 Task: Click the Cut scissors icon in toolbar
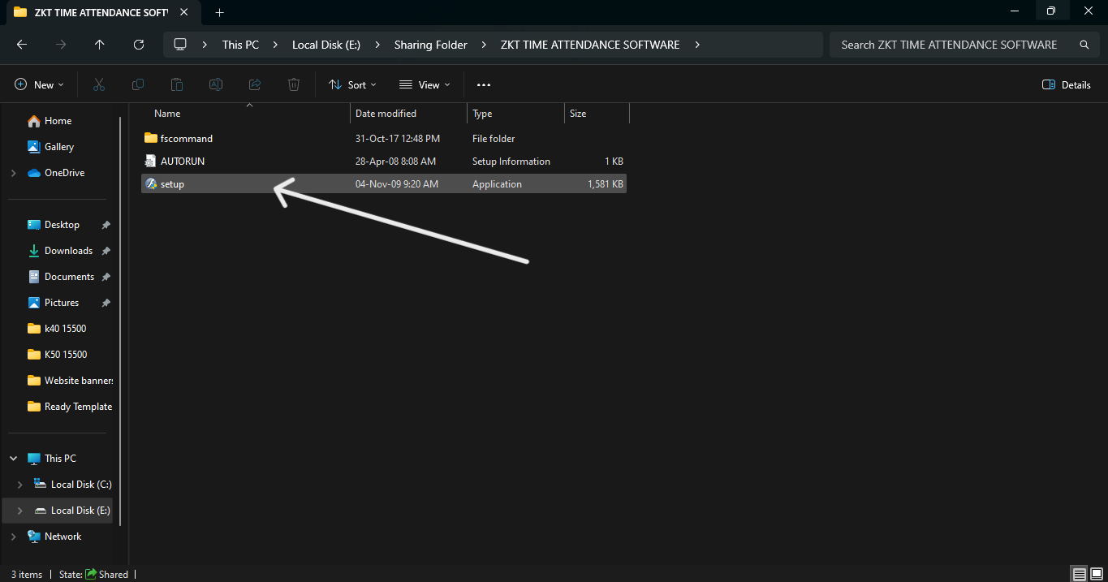(x=99, y=84)
